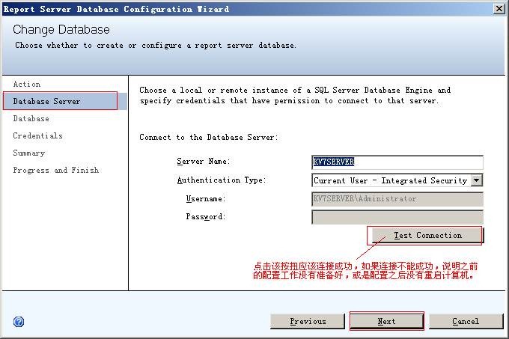The width and height of the screenshot is (509, 339).
Task: Cancel the wizard
Action: coord(466,322)
